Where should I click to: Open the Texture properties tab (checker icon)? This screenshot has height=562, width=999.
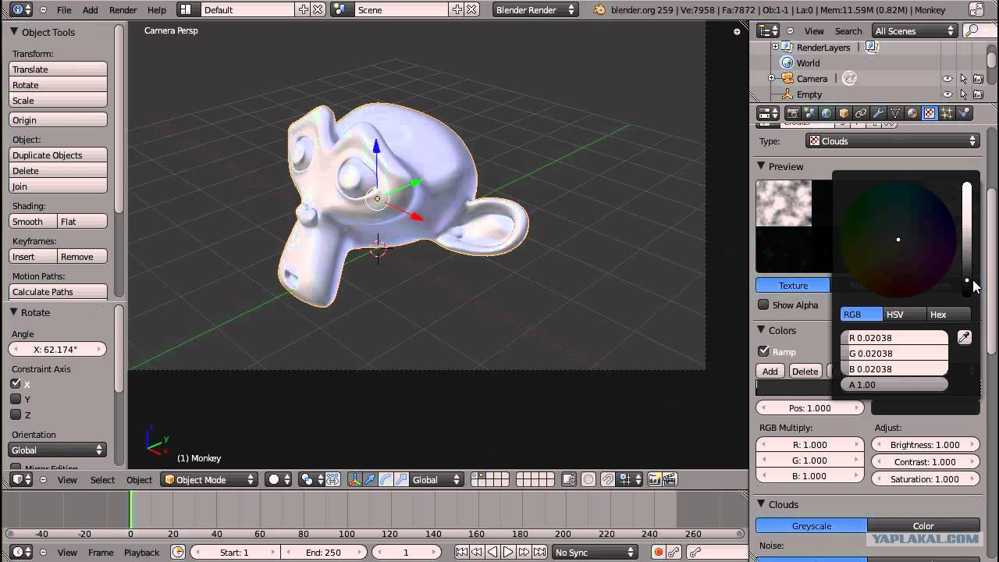(930, 113)
